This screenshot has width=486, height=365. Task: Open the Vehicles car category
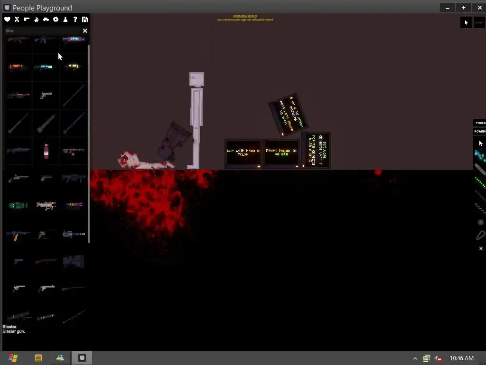[x=46, y=19]
